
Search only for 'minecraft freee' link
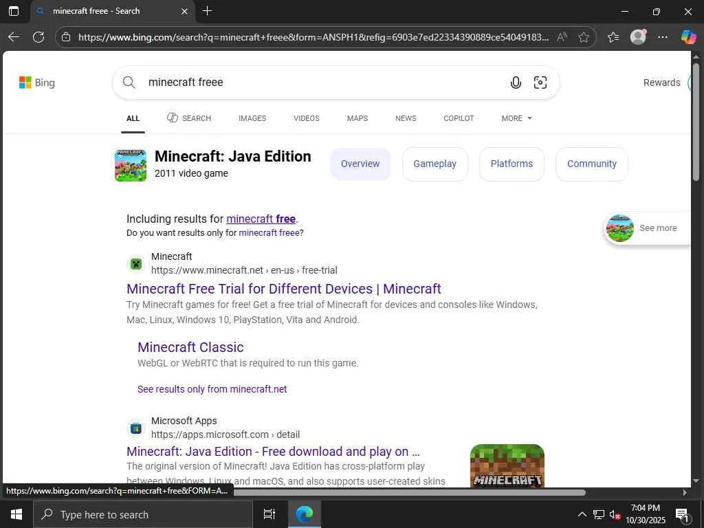269,233
